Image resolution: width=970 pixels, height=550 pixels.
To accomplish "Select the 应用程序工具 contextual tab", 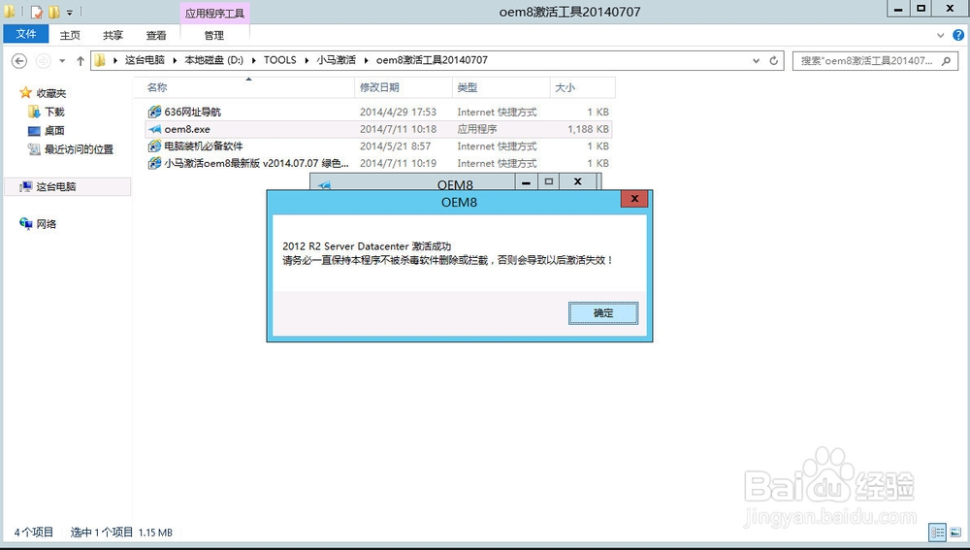I will [x=214, y=13].
